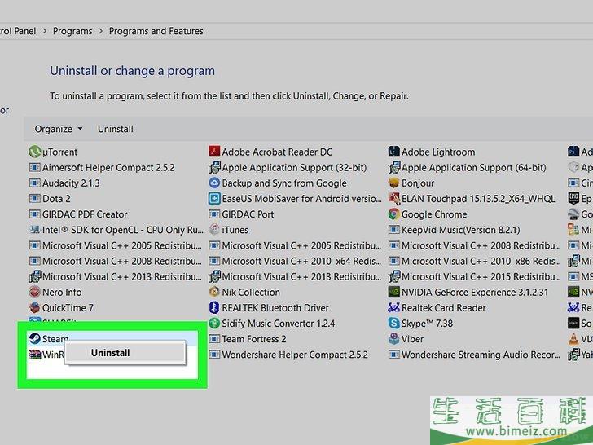593x445 pixels.
Task: Click the Viber program icon
Action: pos(394,339)
